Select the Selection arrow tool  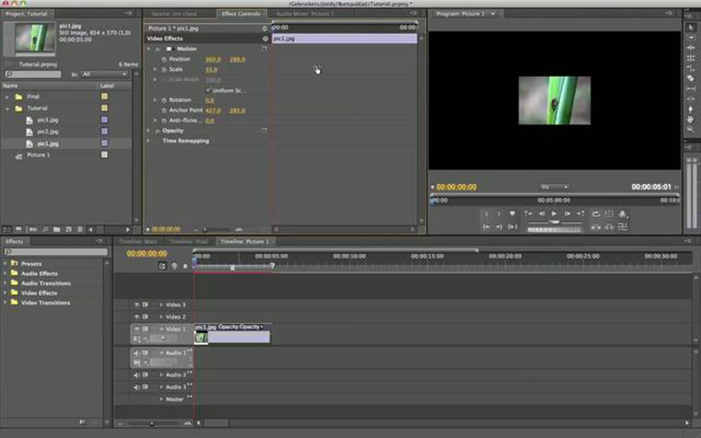point(690,27)
